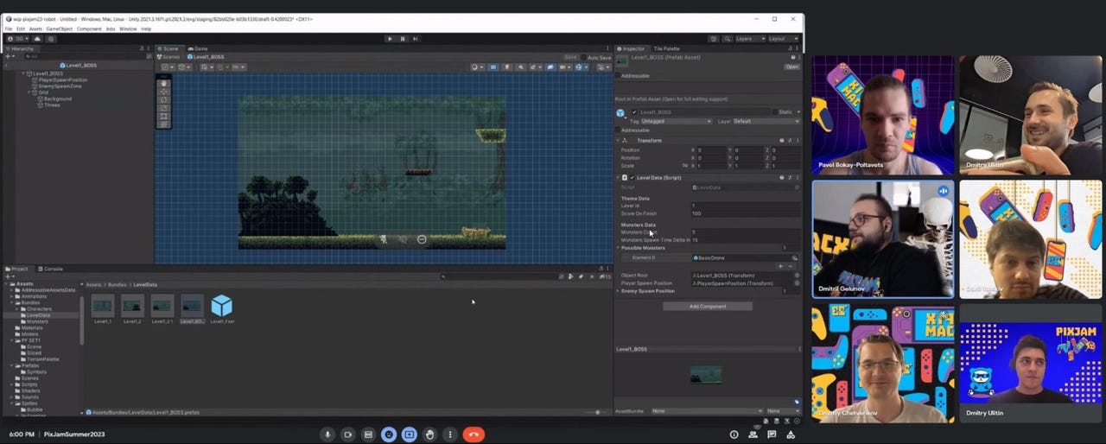
Task: Switch to the Tile Palette tab
Action: [666, 48]
